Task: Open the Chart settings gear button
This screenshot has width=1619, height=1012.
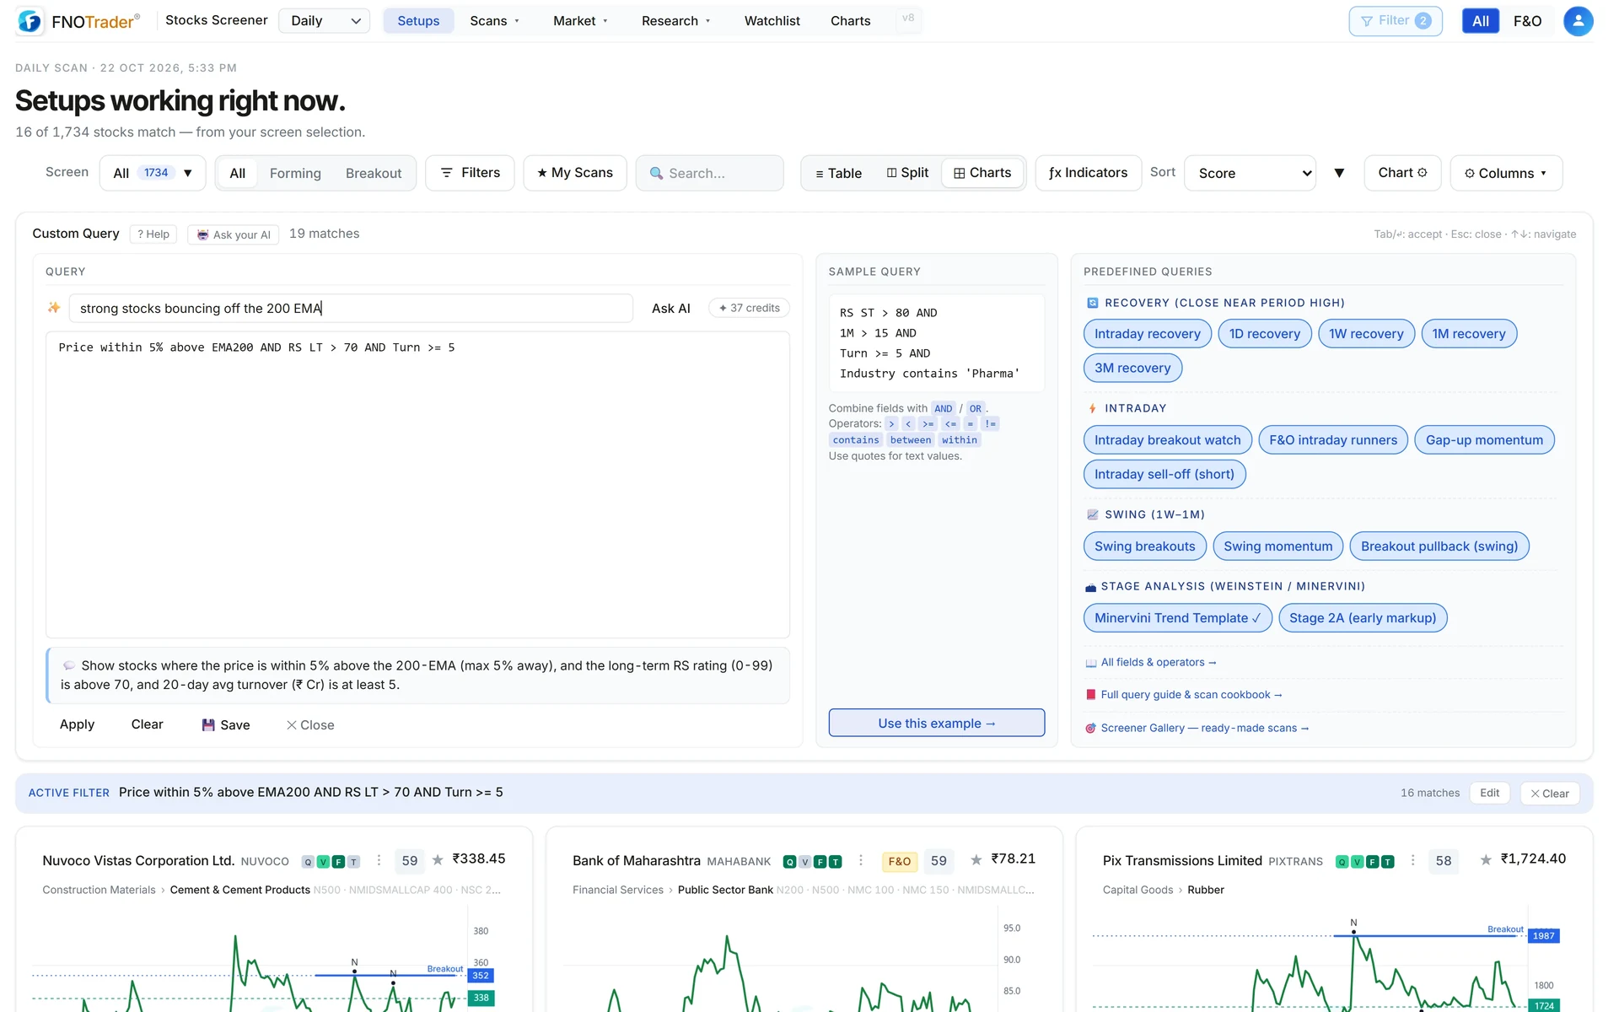Action: coord(1402,173)
